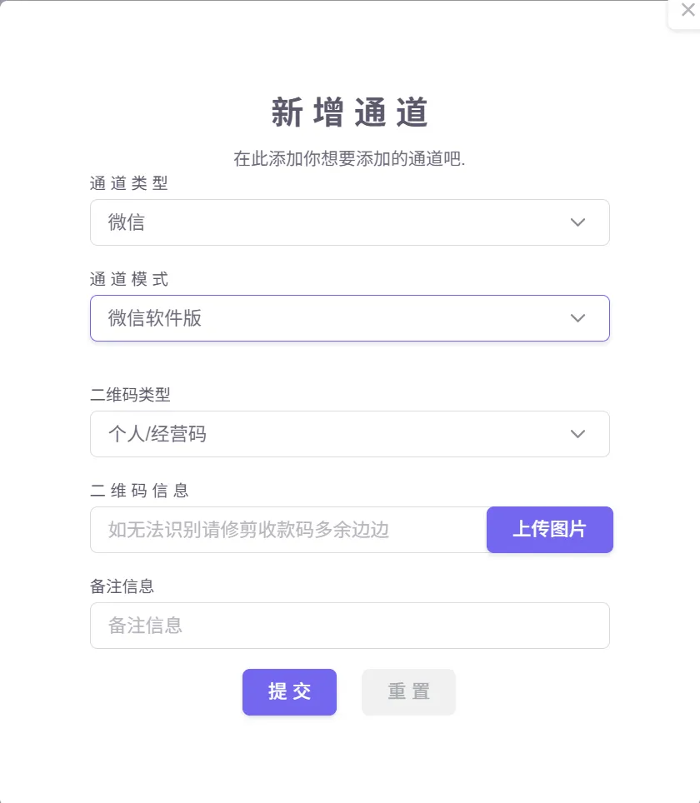The image size is (700, 803).
Task: Click the 通道模式 field label
Action: click(129, 279)
